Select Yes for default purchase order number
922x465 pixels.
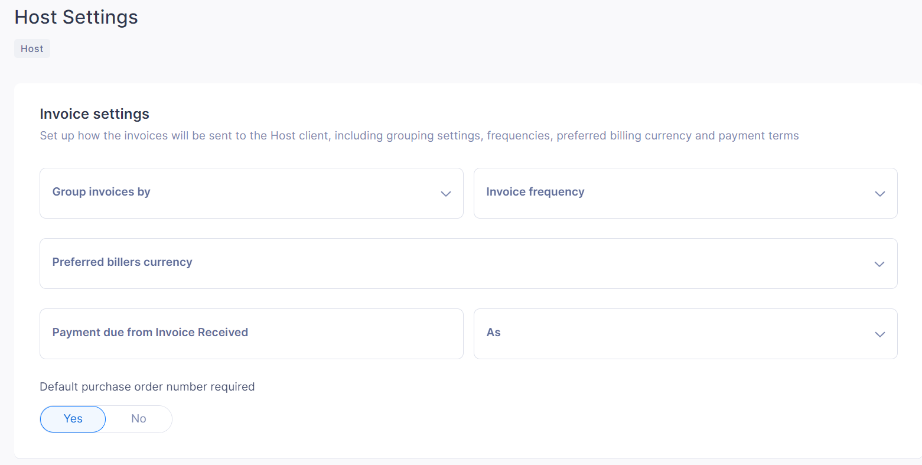[73, 419]
